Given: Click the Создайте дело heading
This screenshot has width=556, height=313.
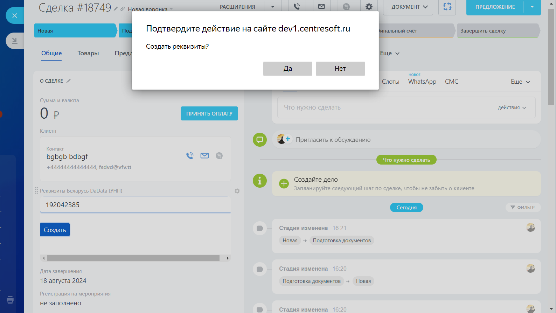Looking at the screenshot, I should point(316,180).
